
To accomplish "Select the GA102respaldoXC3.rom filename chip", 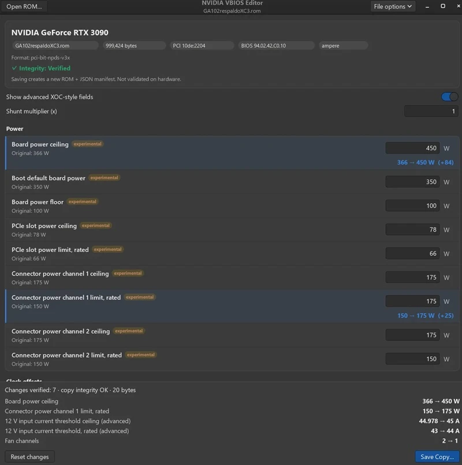I will click(x=55, y=46).
